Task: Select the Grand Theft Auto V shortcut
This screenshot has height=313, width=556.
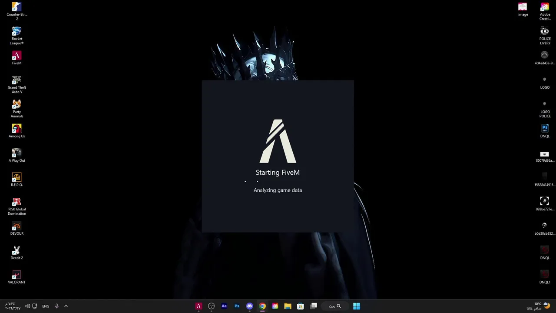Action: 17,84
